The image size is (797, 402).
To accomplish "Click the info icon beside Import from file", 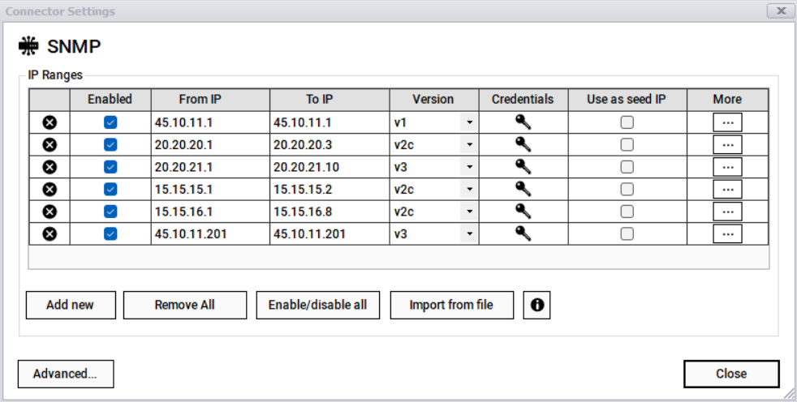I will (x=536, y=305).
